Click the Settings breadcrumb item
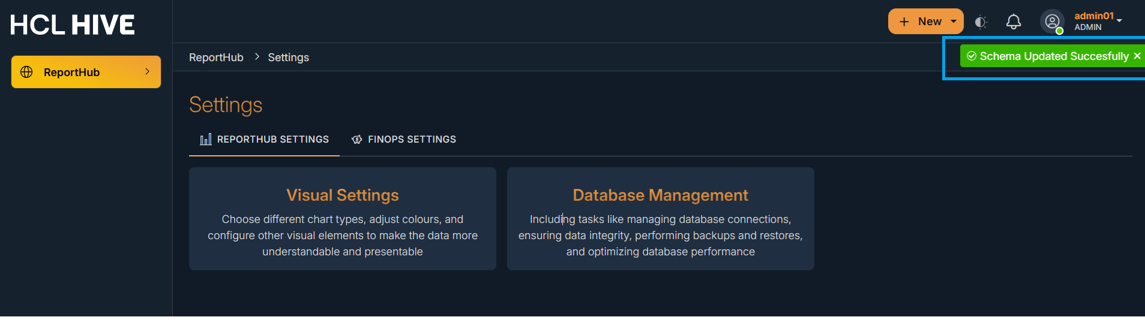 [288, 58]
